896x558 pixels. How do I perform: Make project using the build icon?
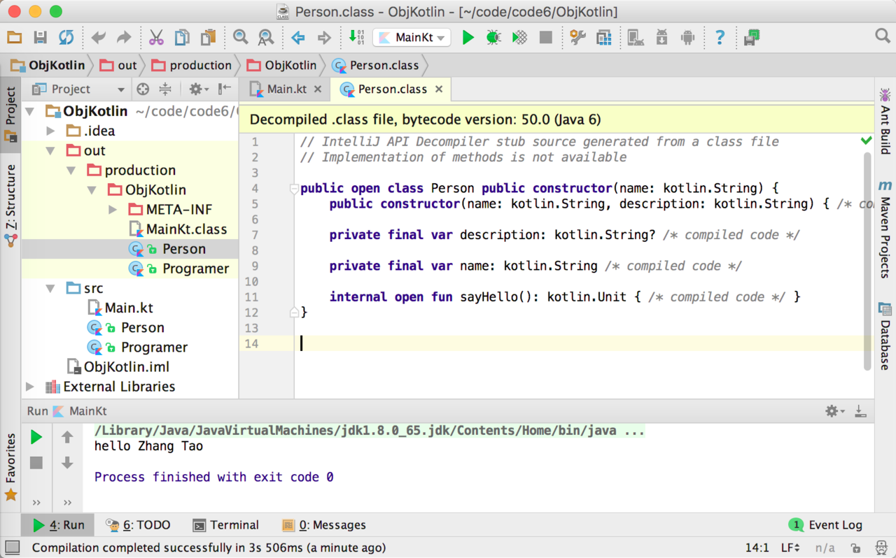[x=356, y=38]
